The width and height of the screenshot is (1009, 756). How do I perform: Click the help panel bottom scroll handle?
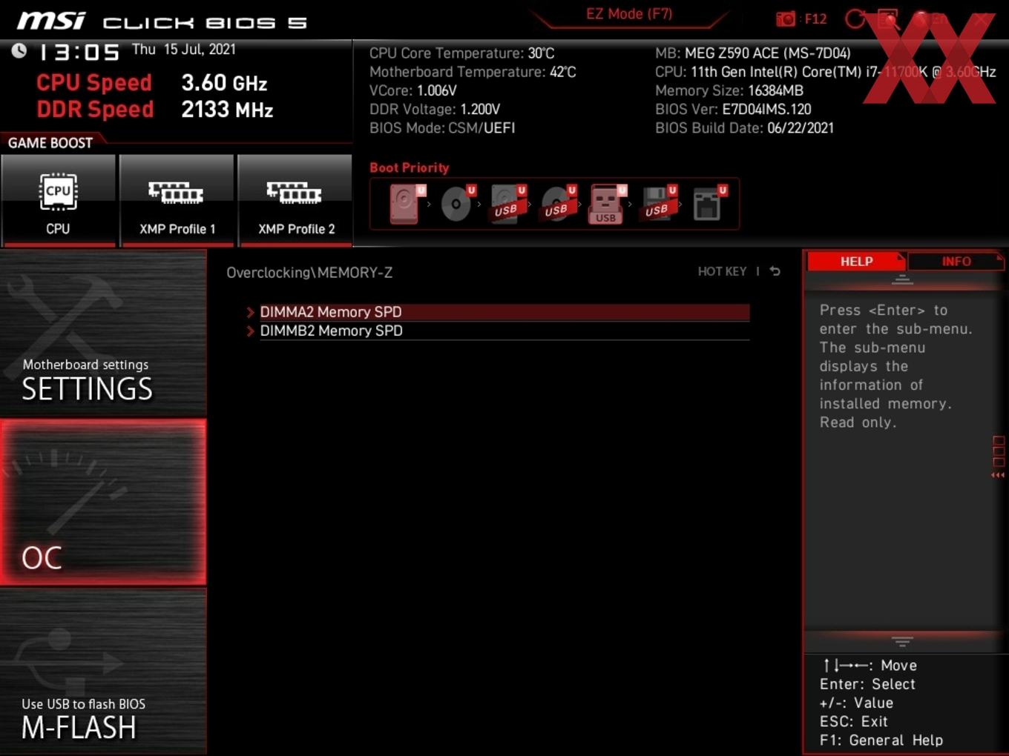coord(902,641)
